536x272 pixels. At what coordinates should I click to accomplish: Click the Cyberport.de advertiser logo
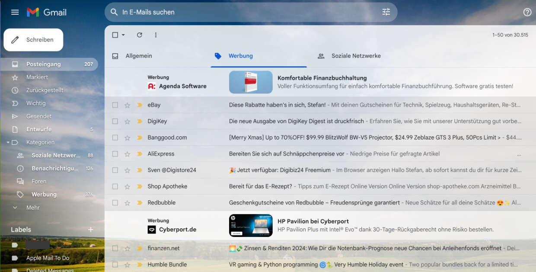pos(151,230)
